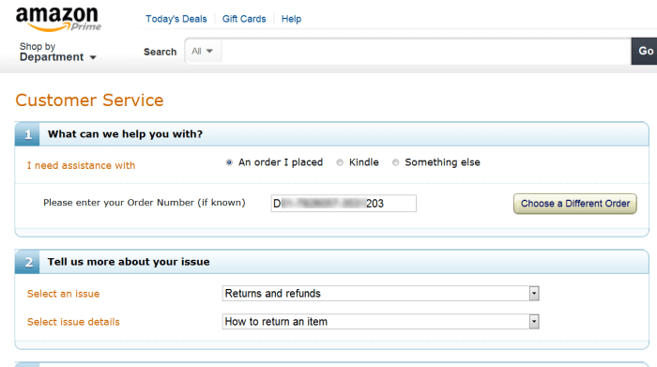Viewport: 657px width, 367px height.
Task: Open the Today's Deals link
Action: click(x=176, y=19)
